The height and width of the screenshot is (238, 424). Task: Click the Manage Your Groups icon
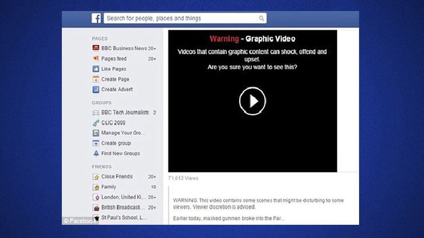96,133
